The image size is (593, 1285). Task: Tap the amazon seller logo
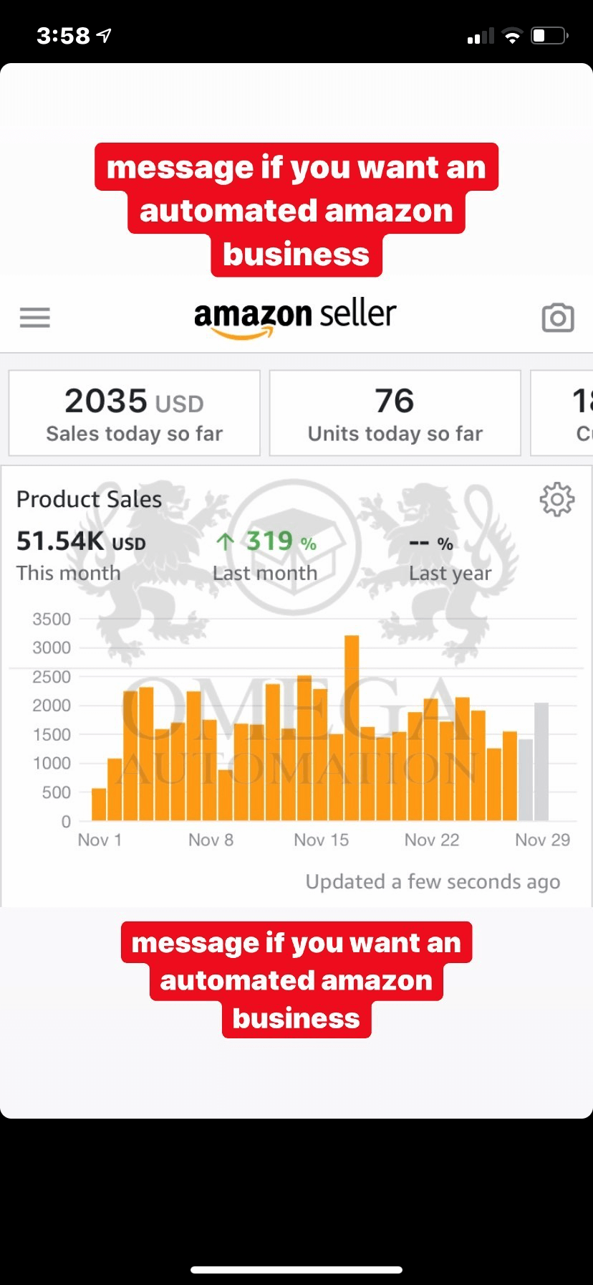pos(295,318)
